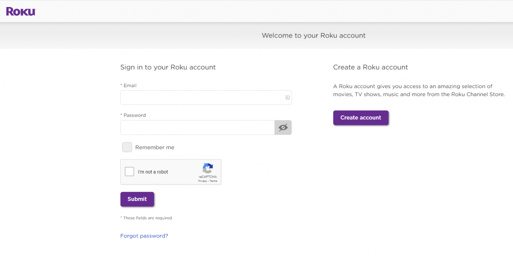Click the 'These fields are required' note

pos(146,218)
